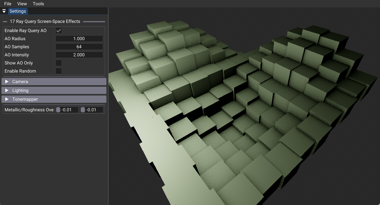This screenshot has height=205, width=380.
Task: Click the panel dropdown triangle beside Settings
Action: click(4, 11)
